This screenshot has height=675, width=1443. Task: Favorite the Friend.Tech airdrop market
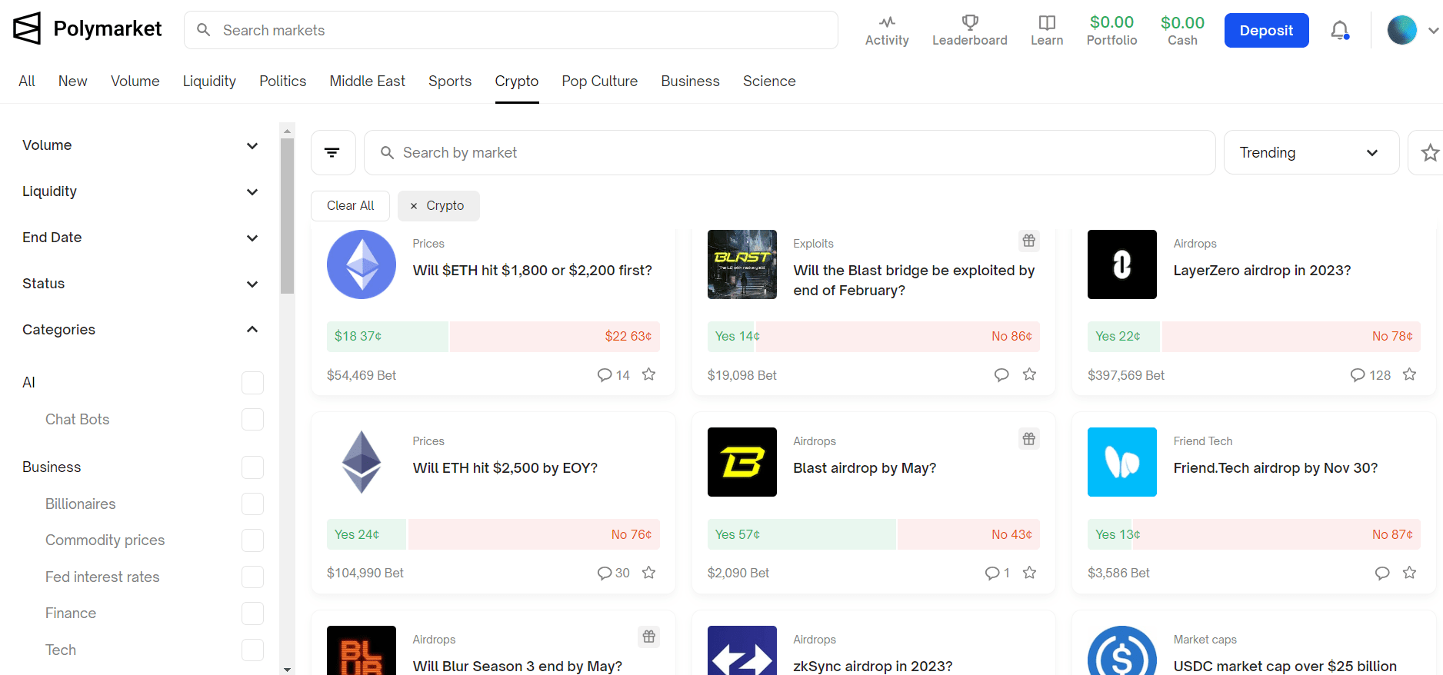click(1410, 572)
